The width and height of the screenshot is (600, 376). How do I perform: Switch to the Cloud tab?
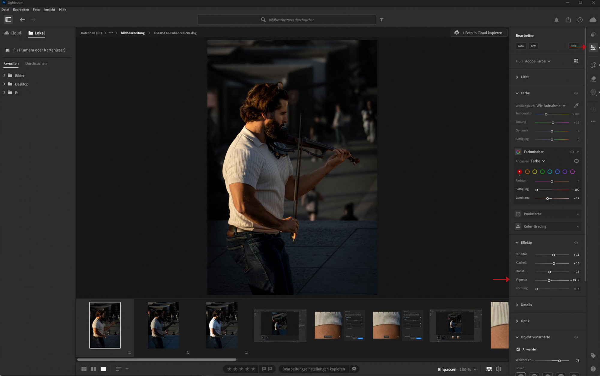coord(13,33)
